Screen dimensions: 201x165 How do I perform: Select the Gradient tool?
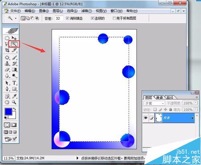(x=14, y=70)
